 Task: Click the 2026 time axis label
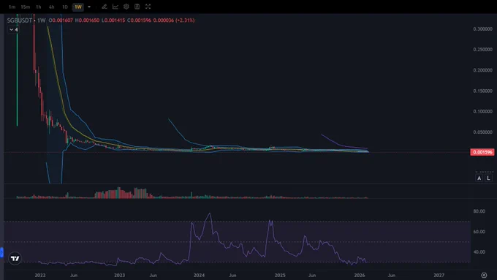[360, 275]
